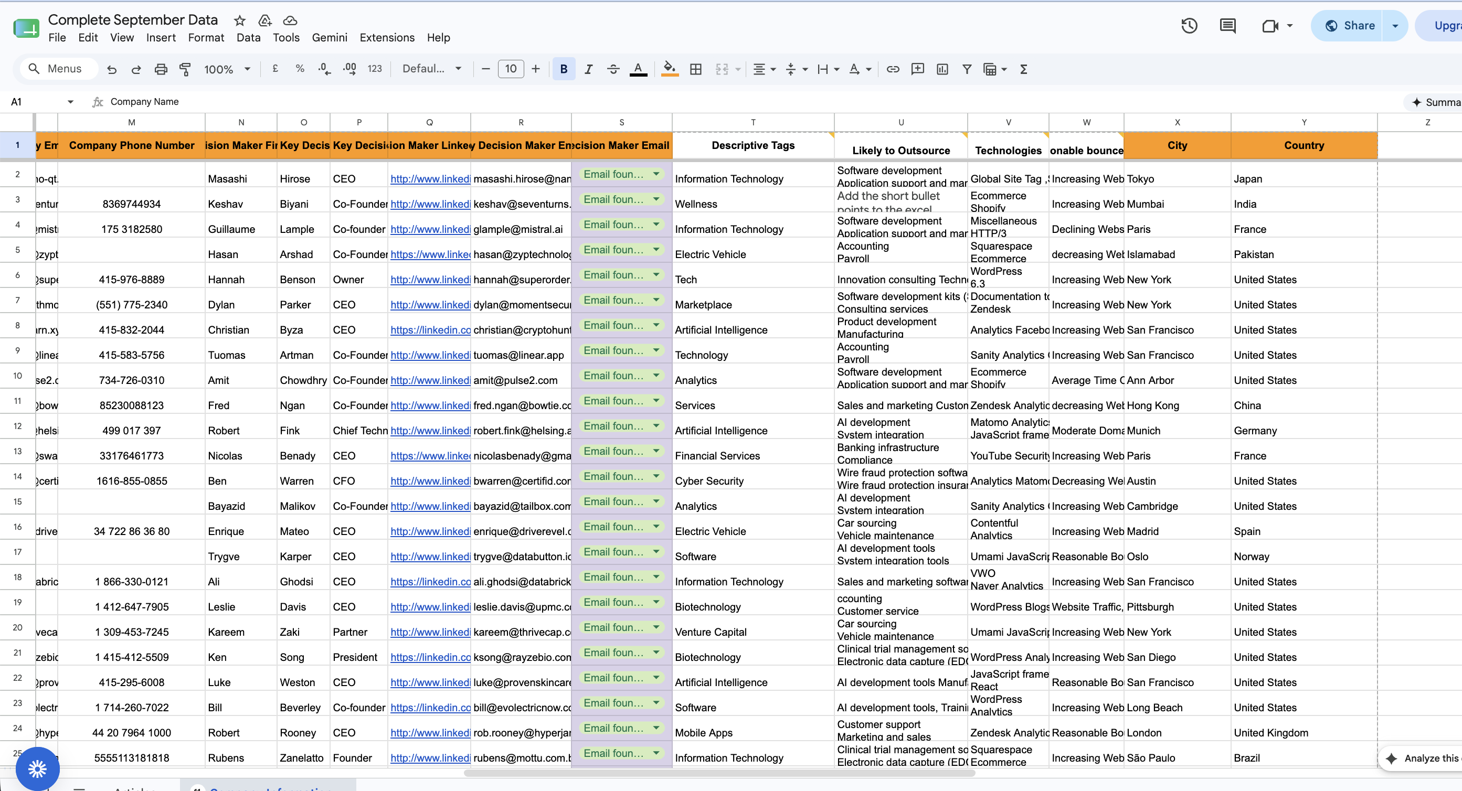1462x791 pixels.
Task: Star the Complete September Data document
Action: (x=239, y=20)
